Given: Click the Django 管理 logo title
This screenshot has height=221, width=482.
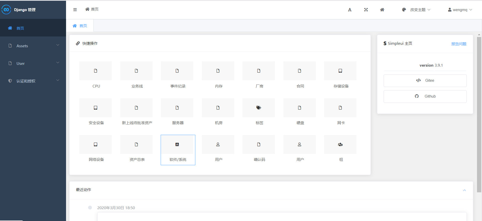Looking at the screenshot, I should pos(25,10).
